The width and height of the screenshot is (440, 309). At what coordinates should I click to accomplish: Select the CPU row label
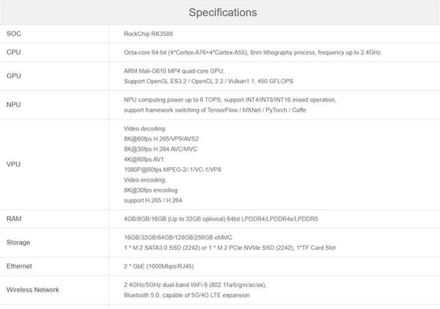click(x=13, y=52)
